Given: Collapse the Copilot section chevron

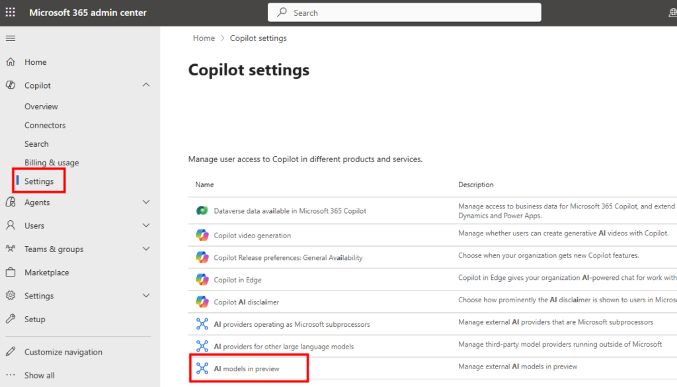Looking at the screenshot, I should 146,85.
